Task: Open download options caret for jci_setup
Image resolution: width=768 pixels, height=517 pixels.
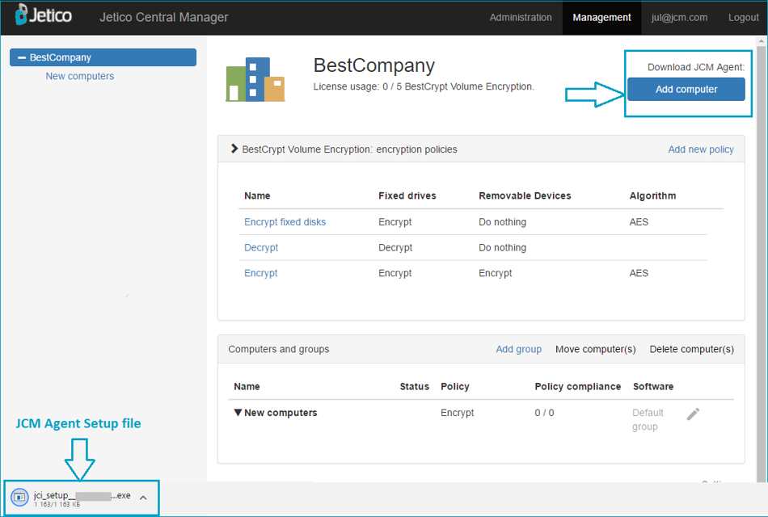Action: click(x=143, y=498)
